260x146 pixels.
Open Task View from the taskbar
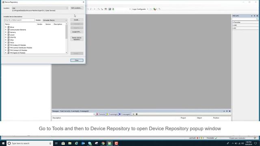(56, 143)
